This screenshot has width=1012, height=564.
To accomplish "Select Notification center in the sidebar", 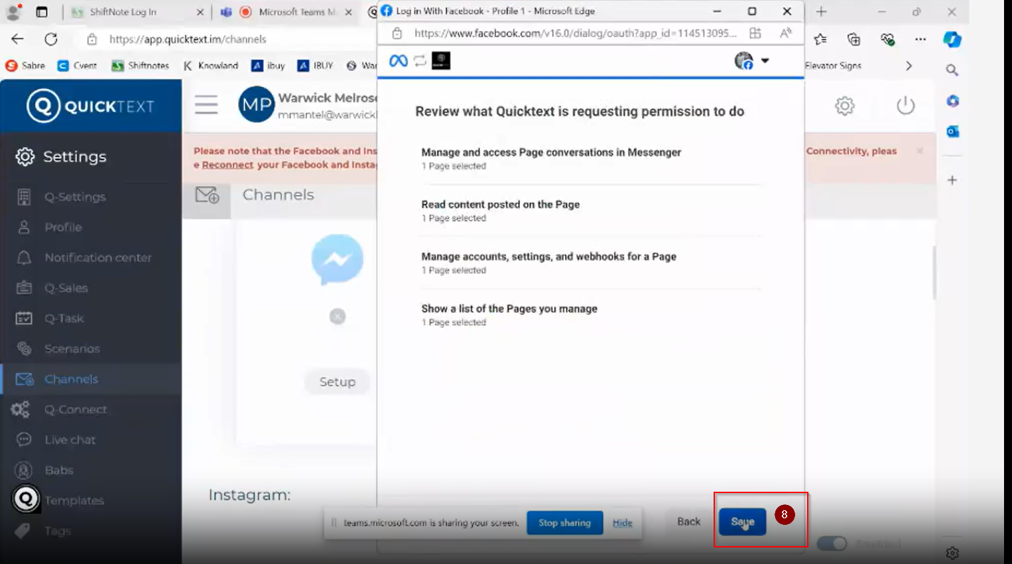I will click(x=97, y=258).
